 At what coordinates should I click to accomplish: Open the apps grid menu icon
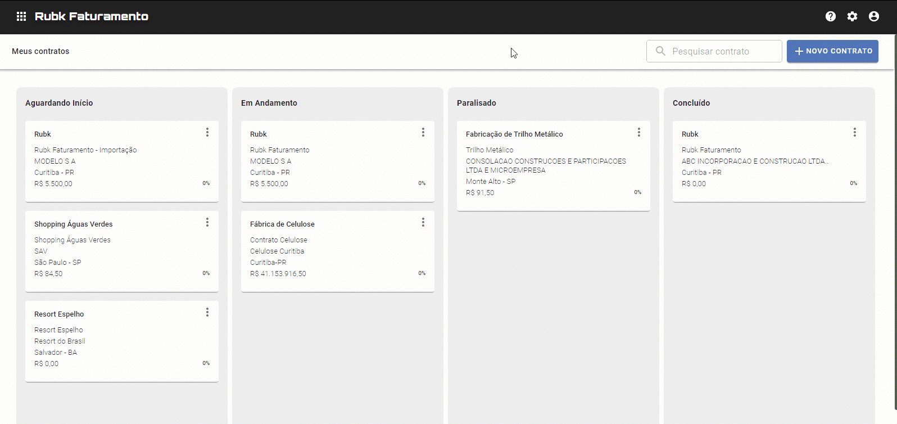pos(21,16)
